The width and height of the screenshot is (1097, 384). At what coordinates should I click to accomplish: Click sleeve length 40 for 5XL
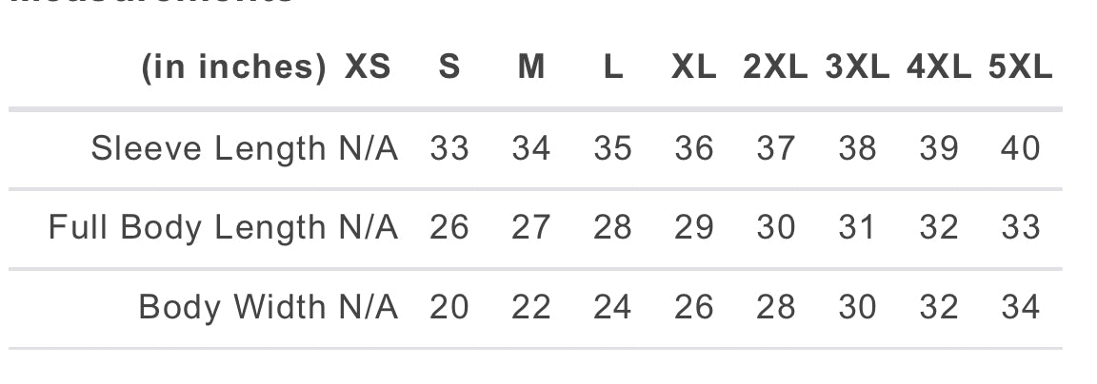[1021, 148]
